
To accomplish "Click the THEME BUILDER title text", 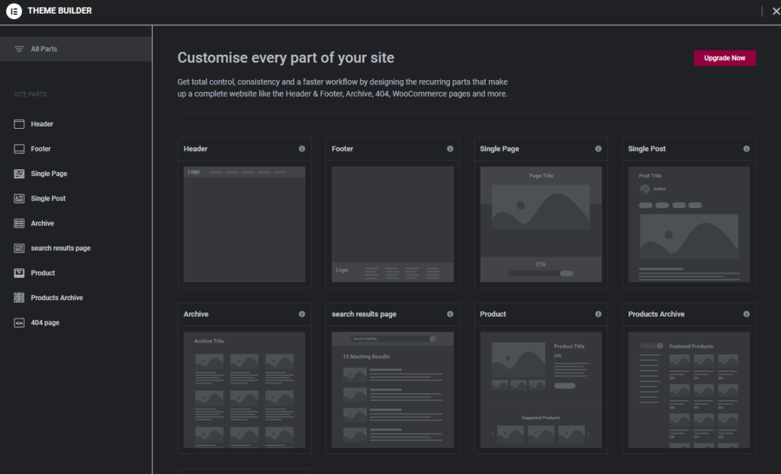I will pos(59,11).
